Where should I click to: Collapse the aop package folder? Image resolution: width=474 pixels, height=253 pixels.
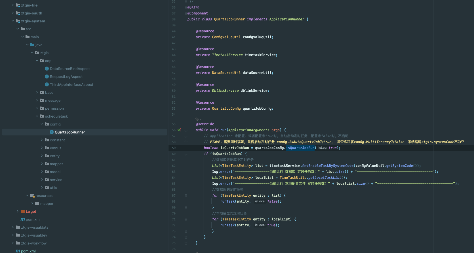tap(37, 61)
